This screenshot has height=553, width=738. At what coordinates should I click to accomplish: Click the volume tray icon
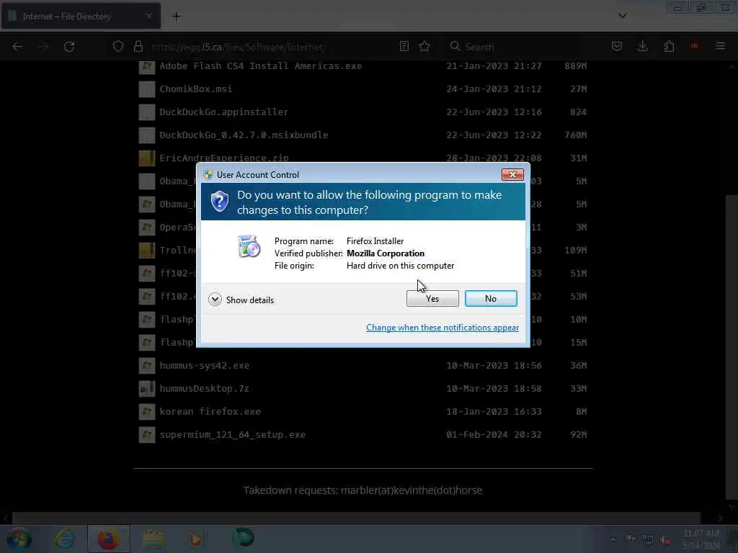click(x=665, y=540)
